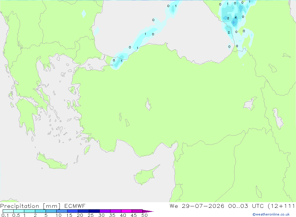Click the 30–35 mm legend color swatch
The height and width of the screenshot is (217, 296).
click(105, 211)
